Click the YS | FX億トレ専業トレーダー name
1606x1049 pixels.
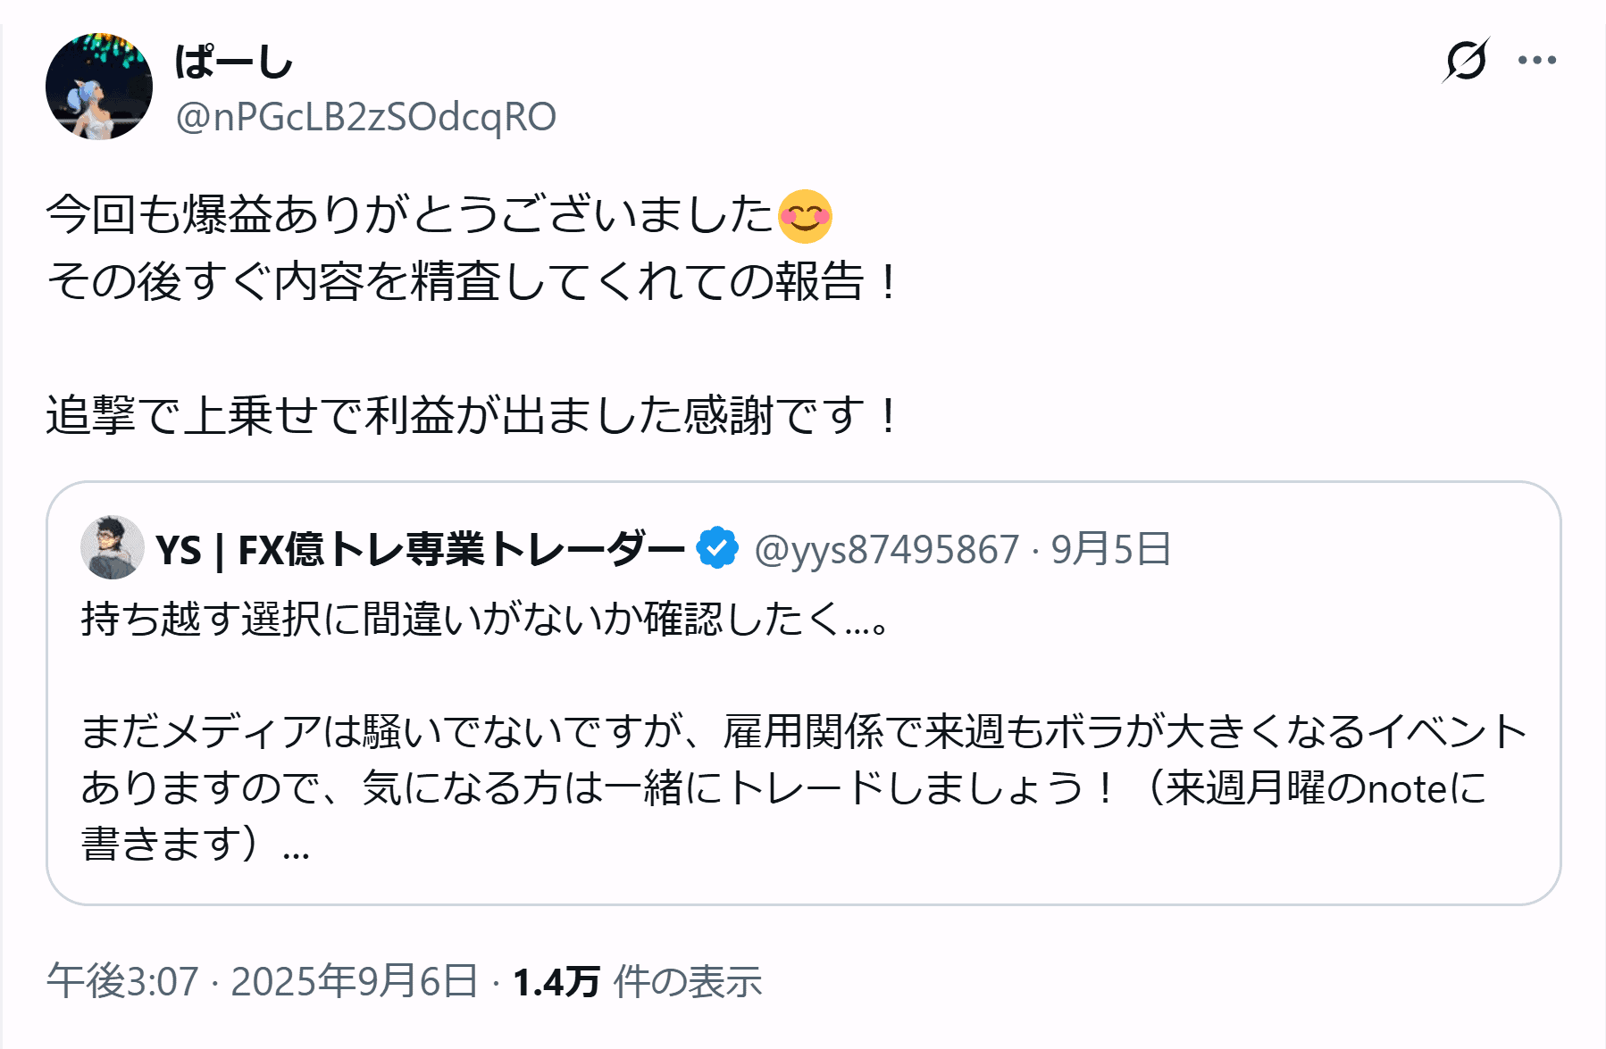[420, 549]
